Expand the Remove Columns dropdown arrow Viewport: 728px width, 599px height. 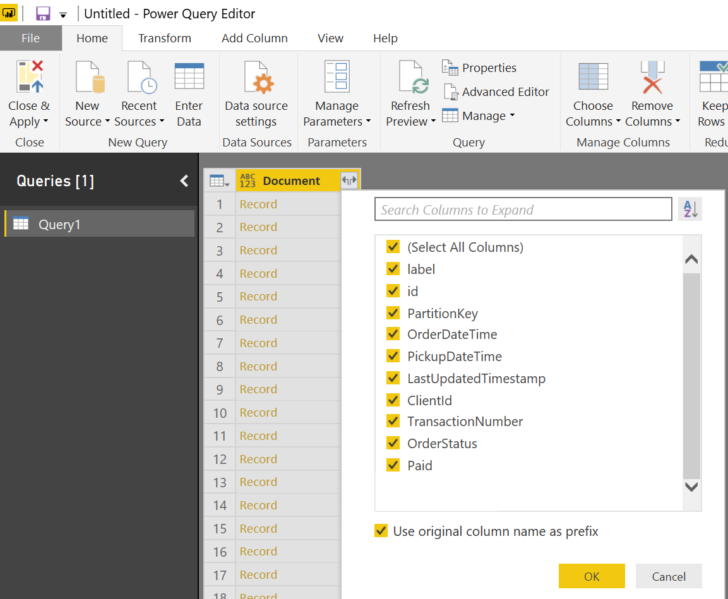(x=677, y=121)
